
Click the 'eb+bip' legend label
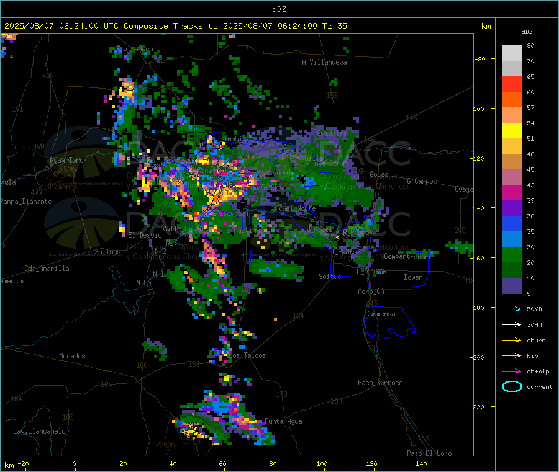[538, 372]
